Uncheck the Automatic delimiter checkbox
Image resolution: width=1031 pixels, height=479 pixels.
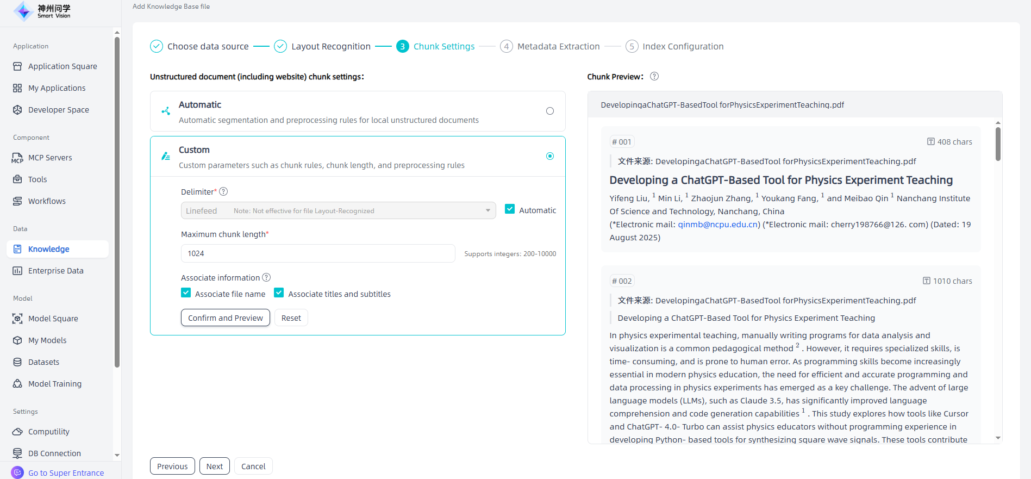(510, 209)
